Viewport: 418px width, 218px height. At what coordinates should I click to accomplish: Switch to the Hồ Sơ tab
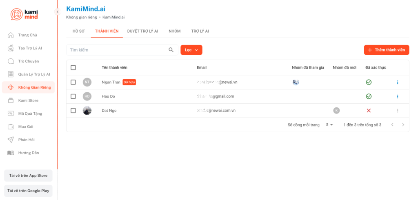pos(78,31)
